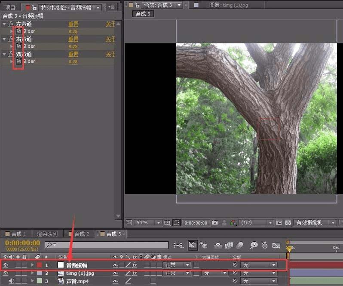343x286 pixels.
Task: Switch to the 渲染队列 tab
Action: point(47,234)
